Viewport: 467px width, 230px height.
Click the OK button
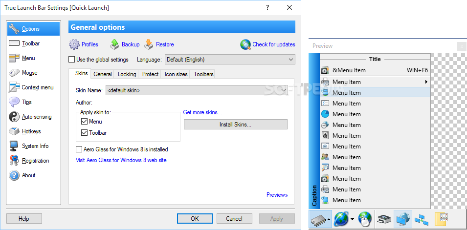click(195, 219)
